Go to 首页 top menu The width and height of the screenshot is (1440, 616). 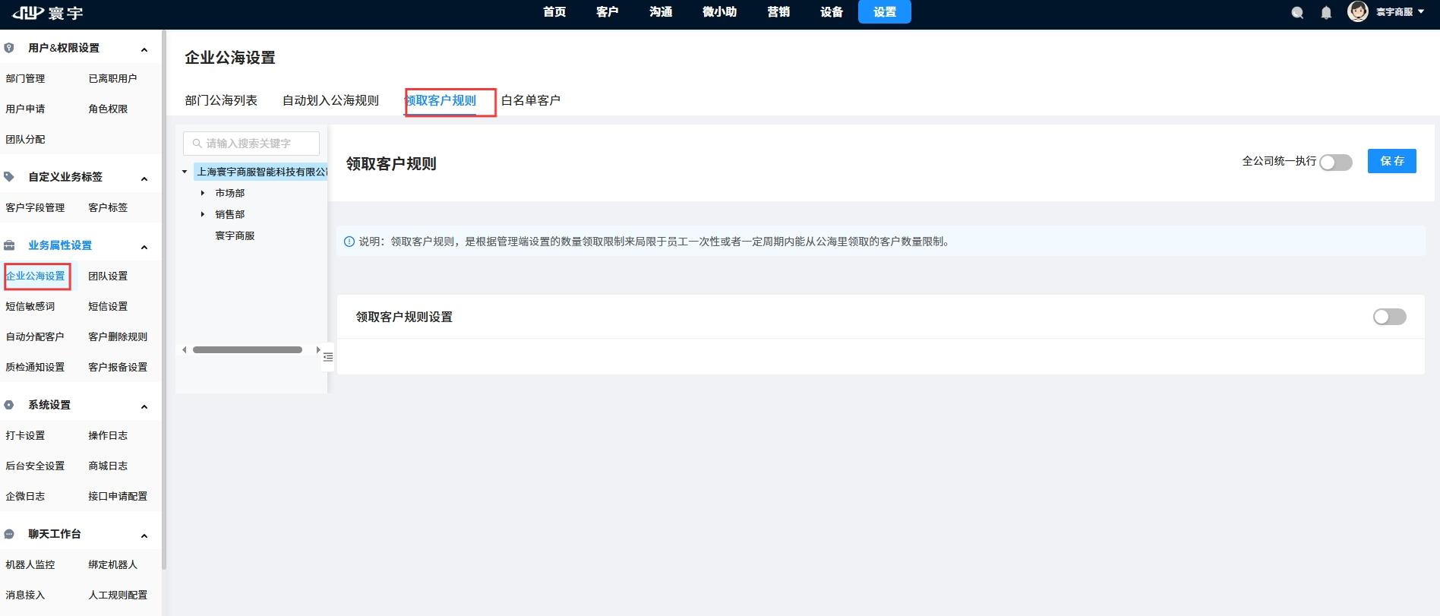[x=554, y=12]
